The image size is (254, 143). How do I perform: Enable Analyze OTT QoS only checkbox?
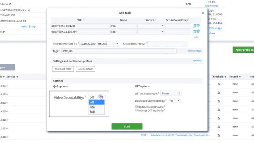(137, 110)
